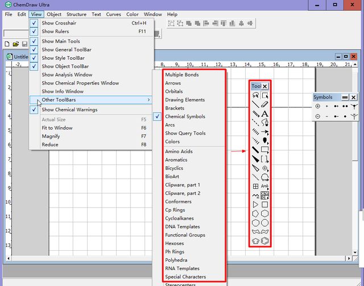Choose the Benzene ring tool
Viewport: 364px width, 286px height.
point(265,241)
